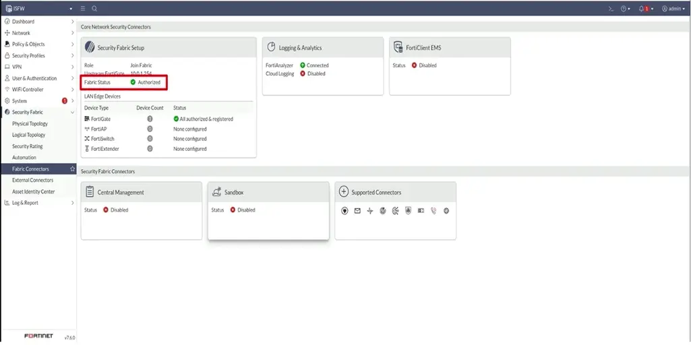Expand the Dashboard menu
The image size is (691, 345).
pyautogui.click(x=38, y=21)
